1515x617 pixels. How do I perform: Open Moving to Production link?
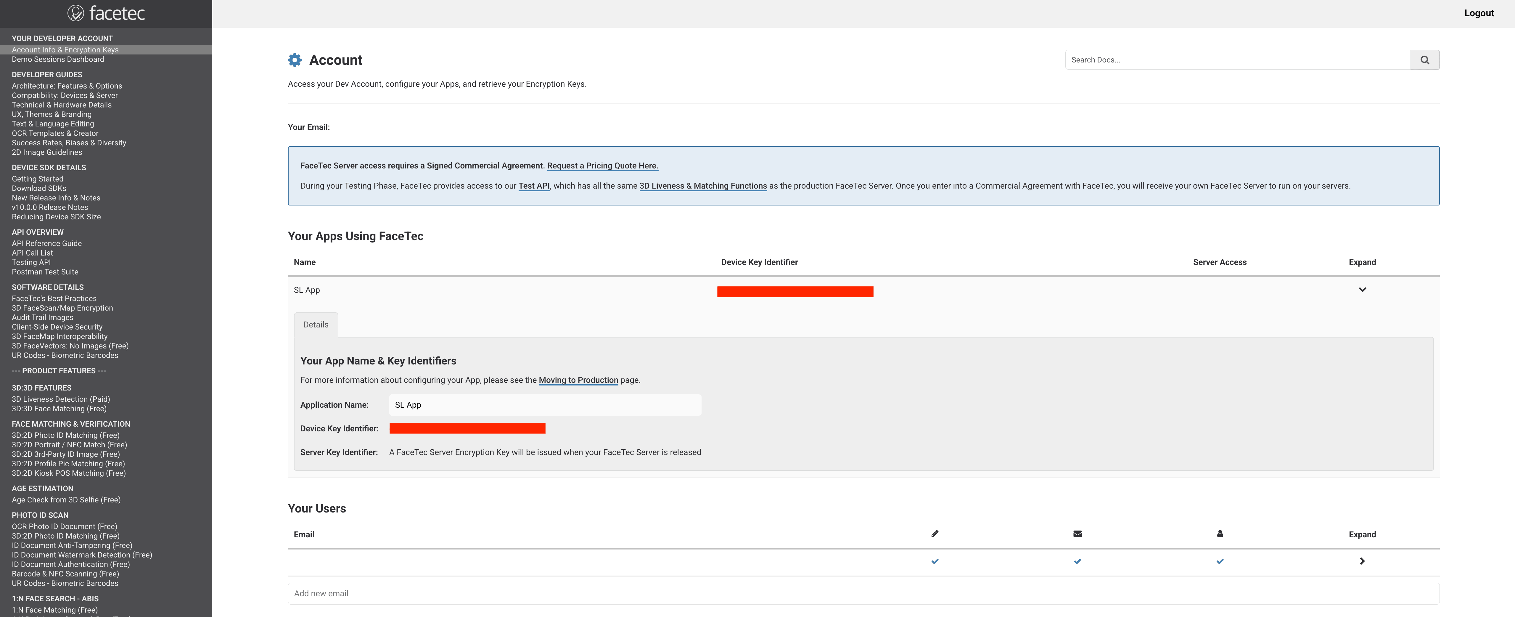tap(578, 380)
